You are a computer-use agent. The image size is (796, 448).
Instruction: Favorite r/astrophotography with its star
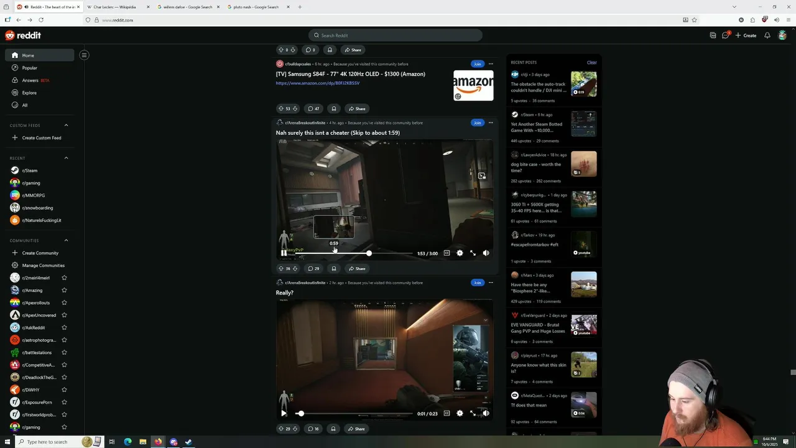pyautogui.click(x=64, y=340)
